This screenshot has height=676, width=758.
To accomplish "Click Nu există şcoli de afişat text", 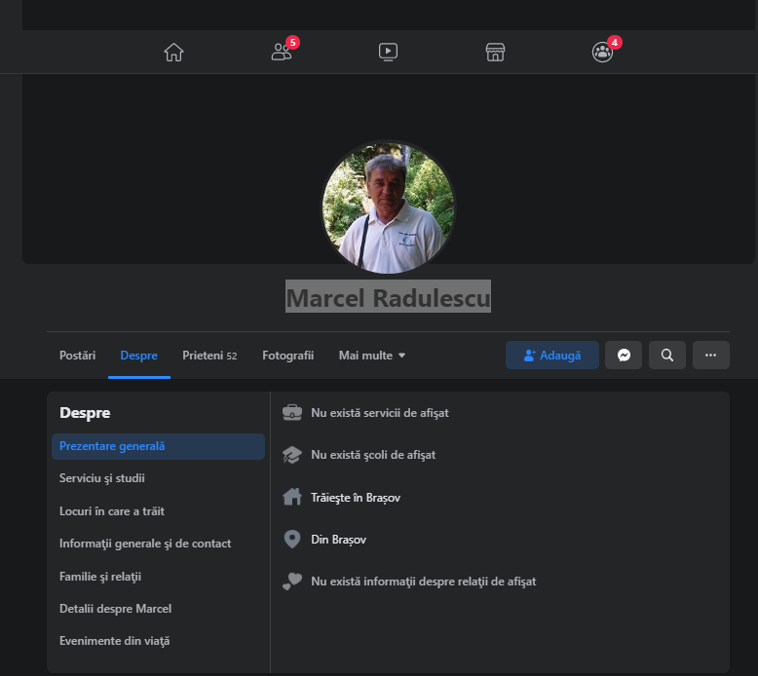I will pyautogui.click(x=373, y=455).
